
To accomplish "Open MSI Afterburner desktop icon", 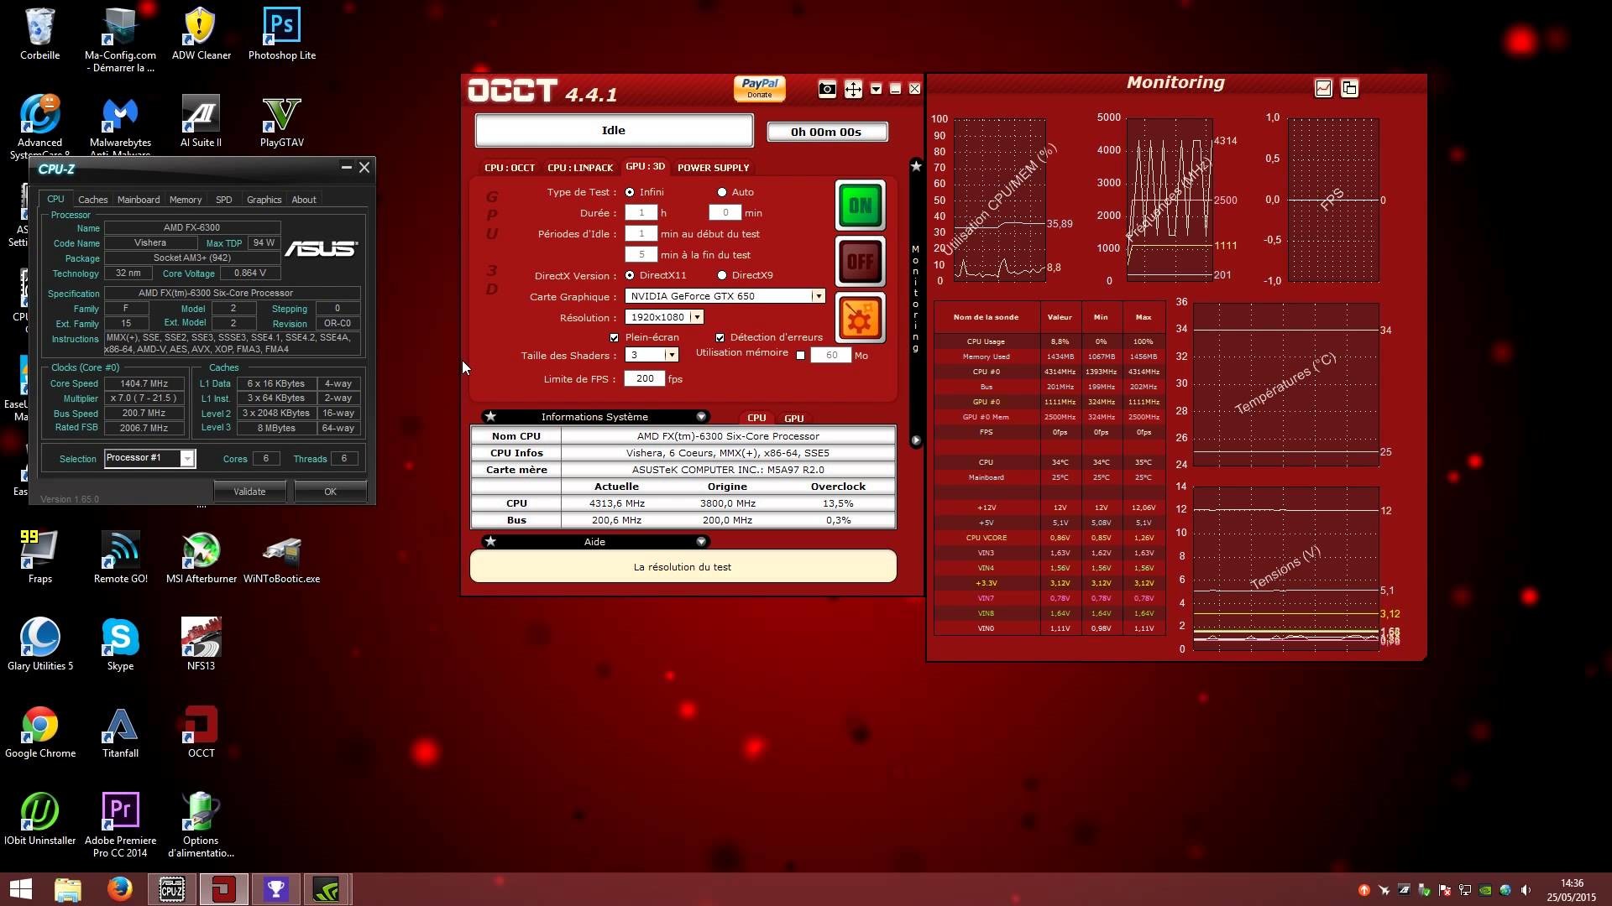I will click(201, 557).
